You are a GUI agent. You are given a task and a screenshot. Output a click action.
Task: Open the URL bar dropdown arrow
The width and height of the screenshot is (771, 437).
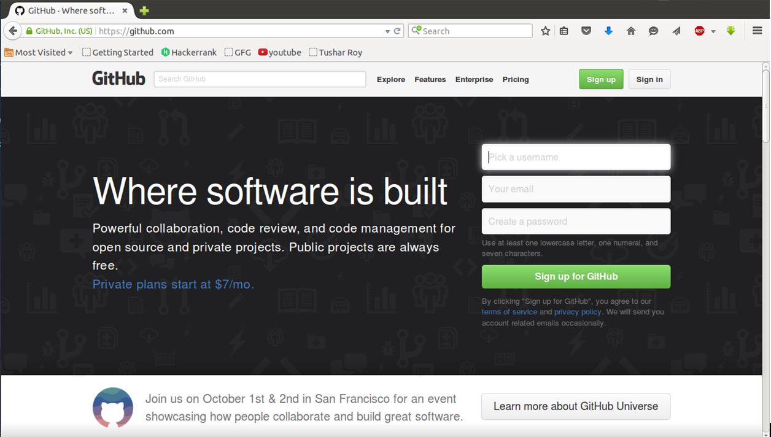click(x=387, y=31)
